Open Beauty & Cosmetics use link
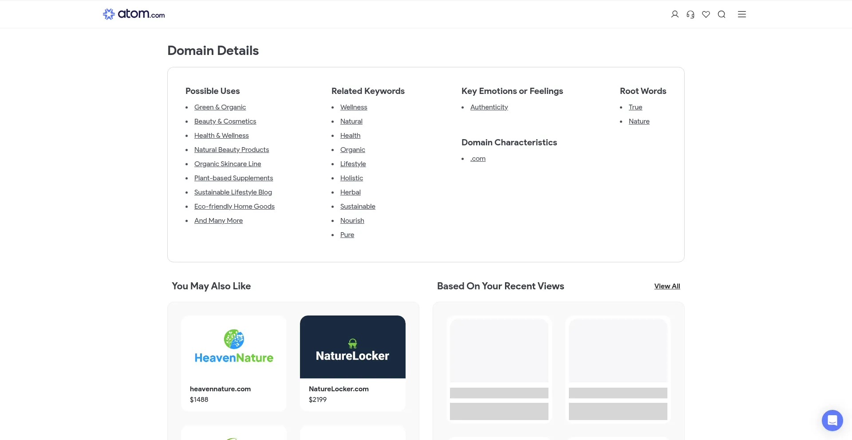852x440 pixels. tap(225, 121)
